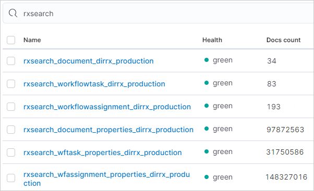Select checkbox for rxsearch_document_properties_dirrx_production

11,130
